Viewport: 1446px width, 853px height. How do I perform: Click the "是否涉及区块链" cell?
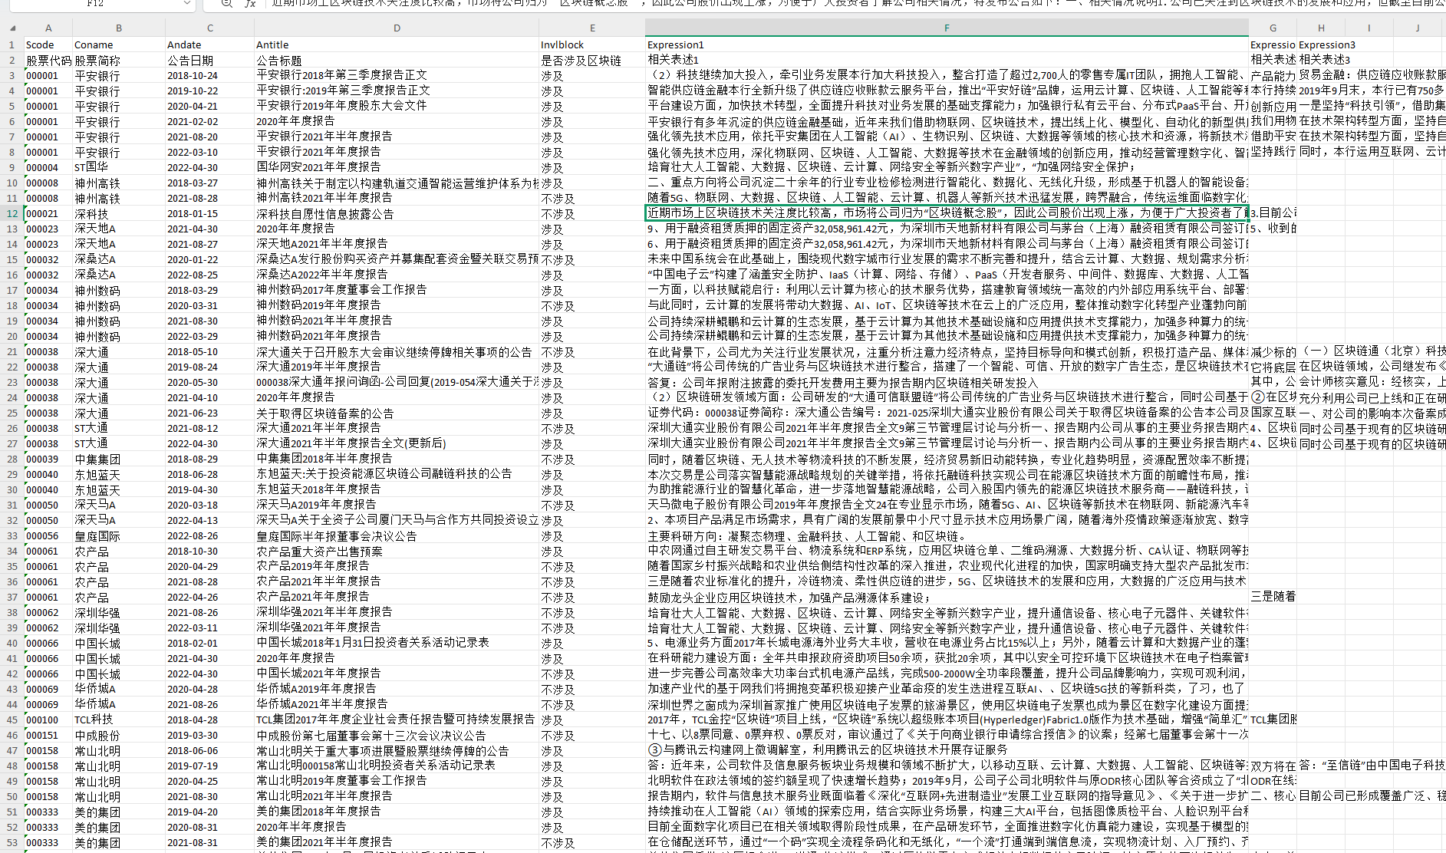coord(592,60)
